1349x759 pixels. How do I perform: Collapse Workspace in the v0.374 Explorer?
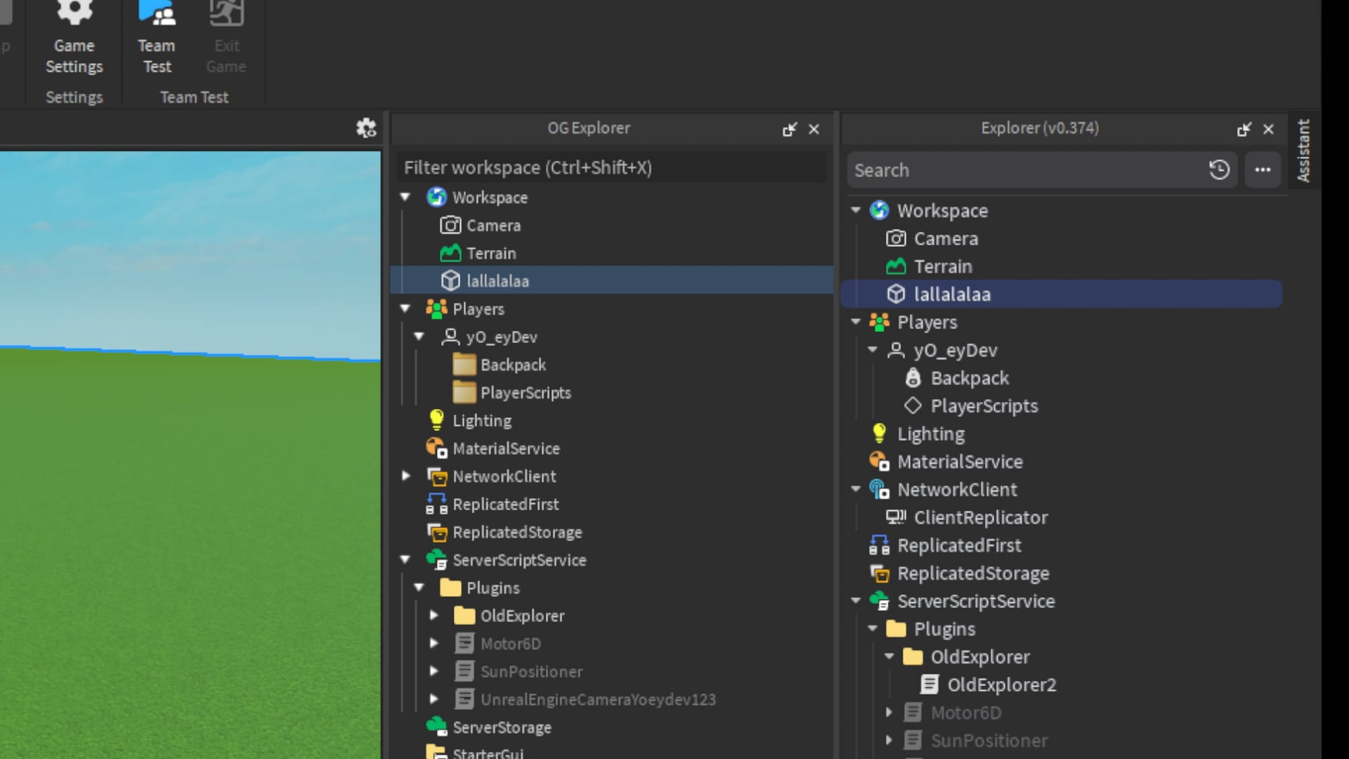(856, 210)
